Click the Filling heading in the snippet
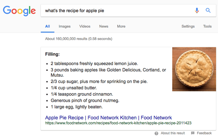218x137 pixels. click(x=52, y=54)
